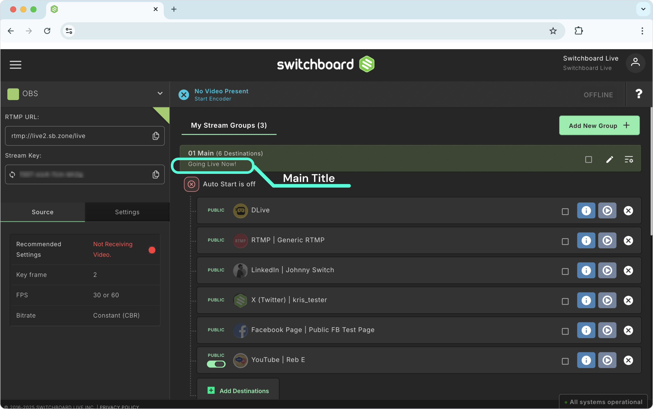
Task: Start streaming to YouTube Reb E
Action: pos(607,360)
